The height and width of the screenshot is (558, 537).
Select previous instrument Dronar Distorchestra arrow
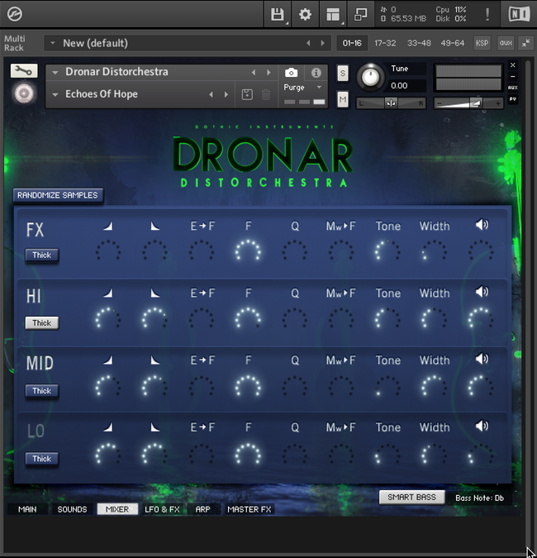[x=254, y=72]
